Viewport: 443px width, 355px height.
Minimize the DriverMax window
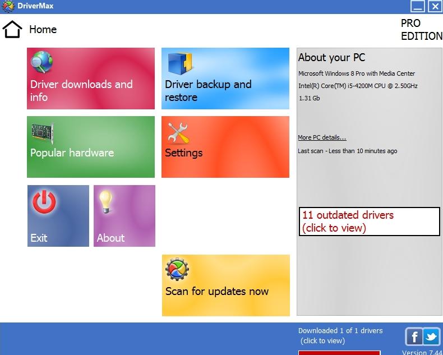click(418, 6)
